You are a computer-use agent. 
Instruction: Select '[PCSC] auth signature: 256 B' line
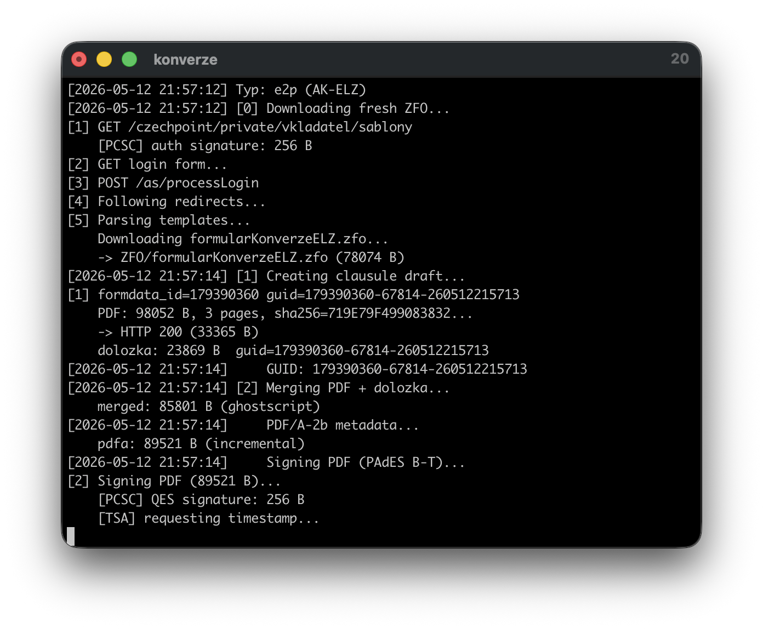(x=205, y=146)
